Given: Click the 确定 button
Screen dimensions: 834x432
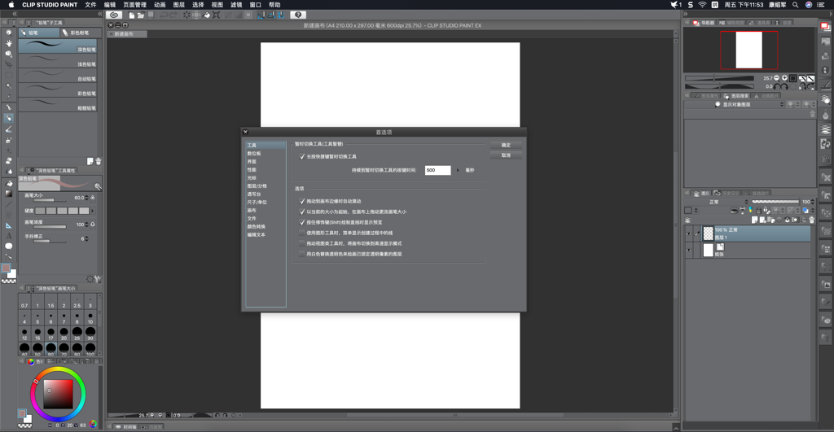Looking at the screenshot, I should [x=506, y=145].
